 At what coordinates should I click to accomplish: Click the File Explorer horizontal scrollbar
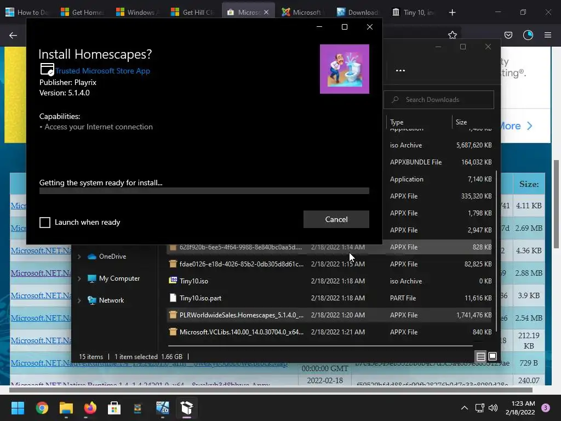pos(320,346)
